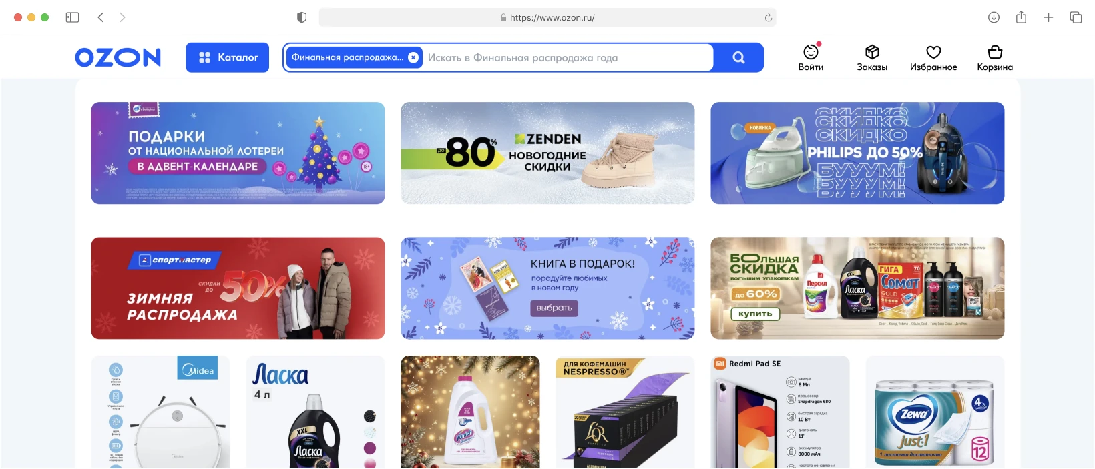Screen dimensions: 1095x469
Task: Open the Каталог menu button
Action: [x=227, y=57]
